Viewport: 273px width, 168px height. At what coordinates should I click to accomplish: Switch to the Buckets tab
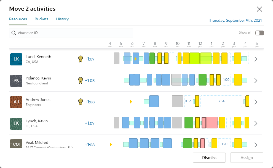(41, 19)
